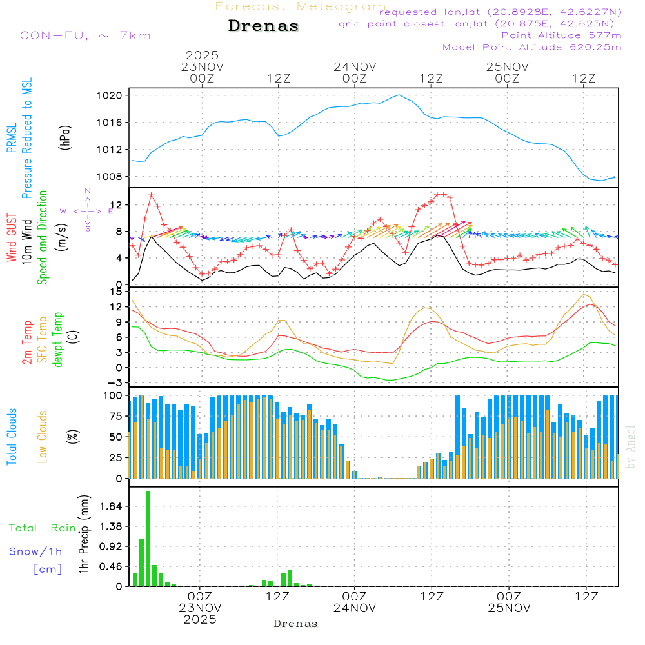Click the Model Point Altitude 620.25m text
The height and width of the screenshot is (645, 645).
(532, 47)
